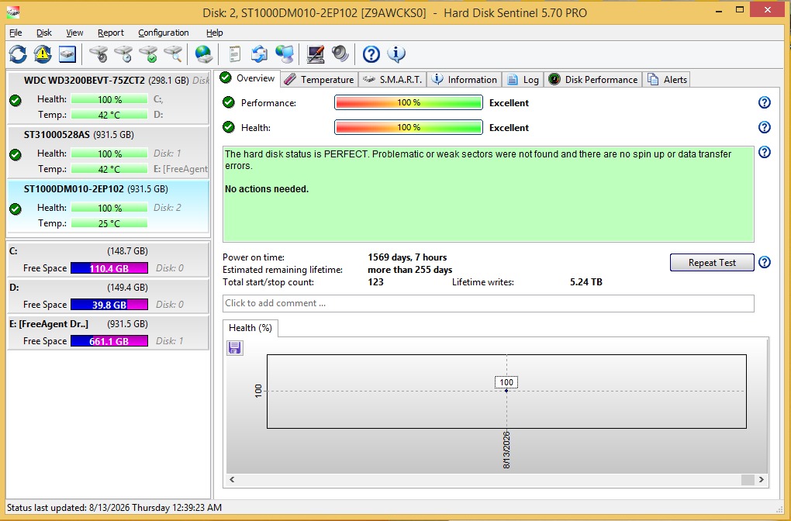
Task: Open the Help menu
Action: coord(214,33)
